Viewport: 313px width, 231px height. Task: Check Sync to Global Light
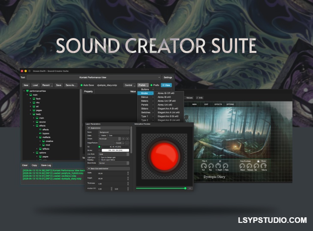99,157
